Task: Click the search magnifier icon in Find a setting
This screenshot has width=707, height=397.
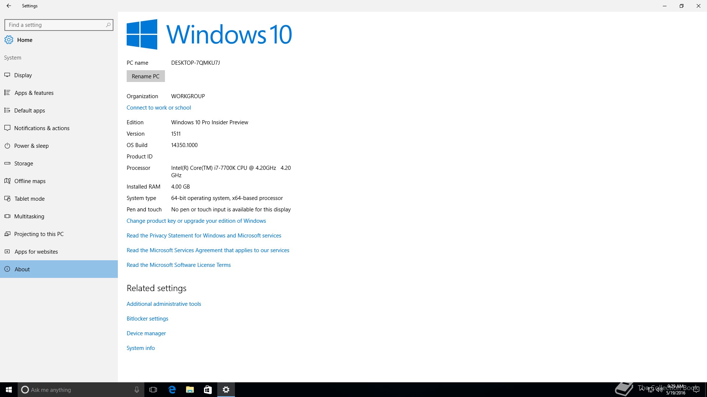Action: coord(108,25)
